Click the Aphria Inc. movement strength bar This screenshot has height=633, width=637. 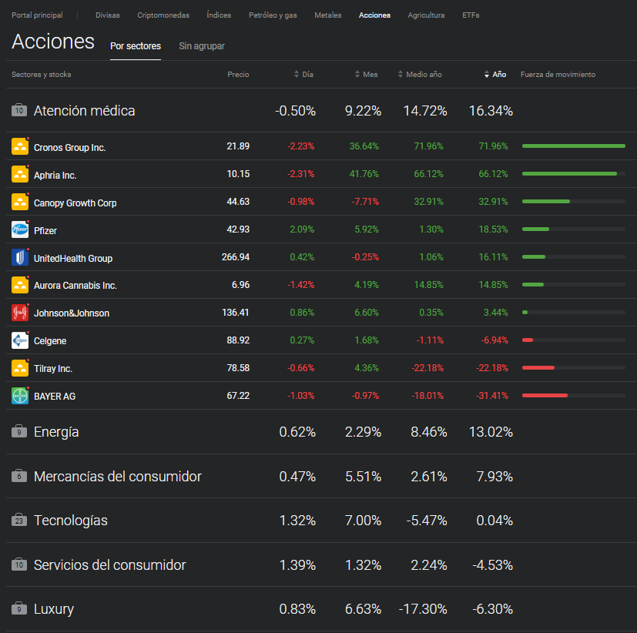tap(574, 174)
